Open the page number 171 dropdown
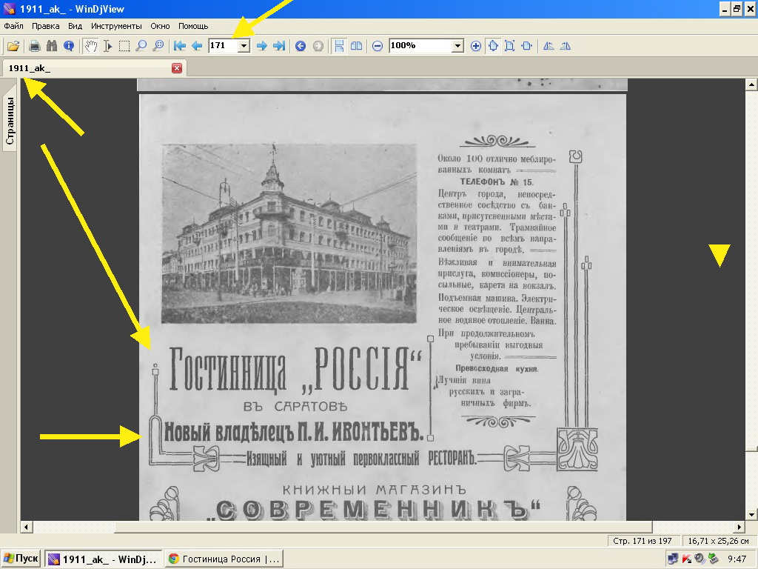The width and height of the screenshot is (758, 569). click(x=244, y=46)
